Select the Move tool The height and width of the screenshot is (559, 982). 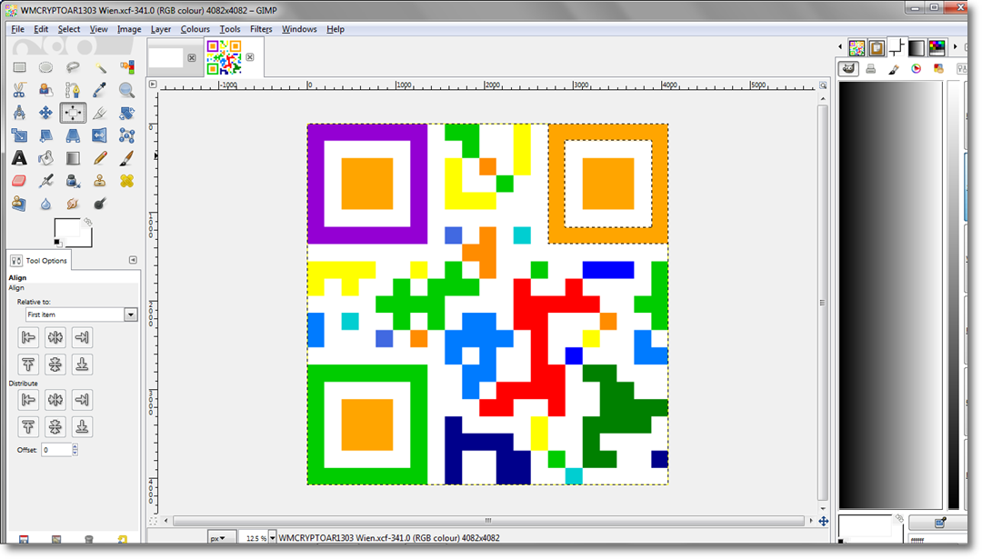coord(45,113)
